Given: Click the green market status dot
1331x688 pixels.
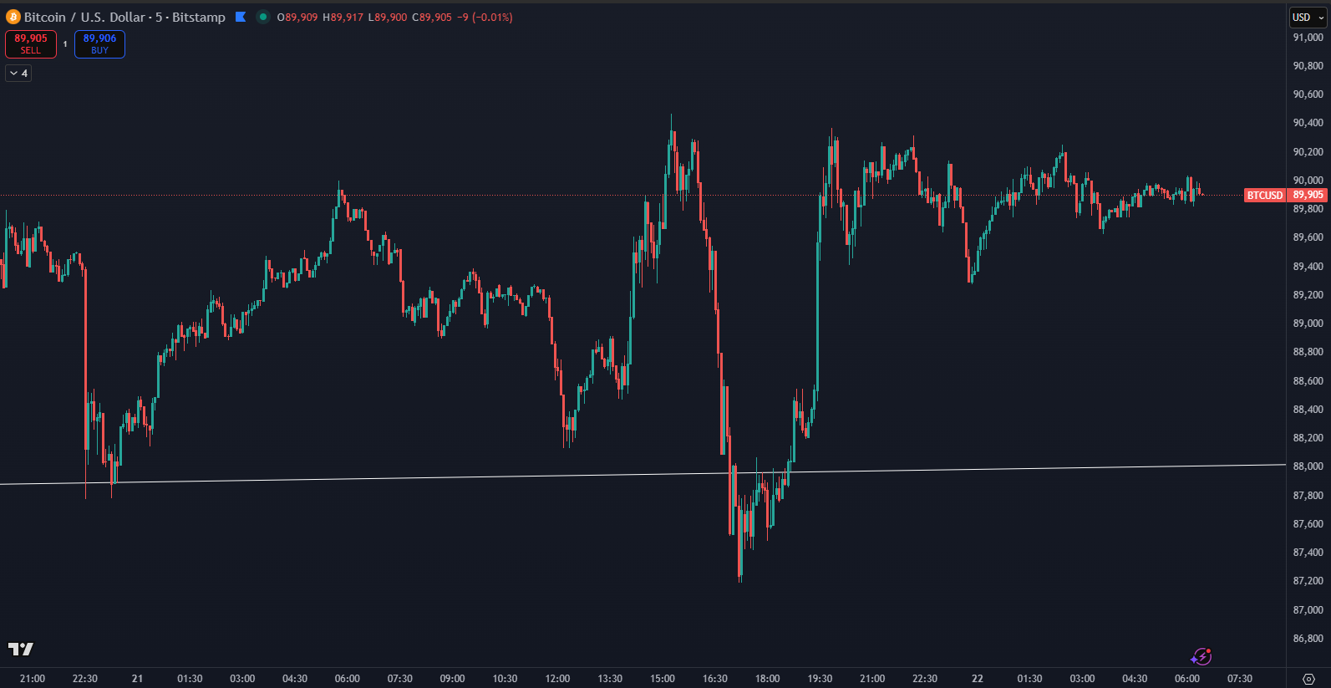Looking at the screenshot, I should 263,17.
